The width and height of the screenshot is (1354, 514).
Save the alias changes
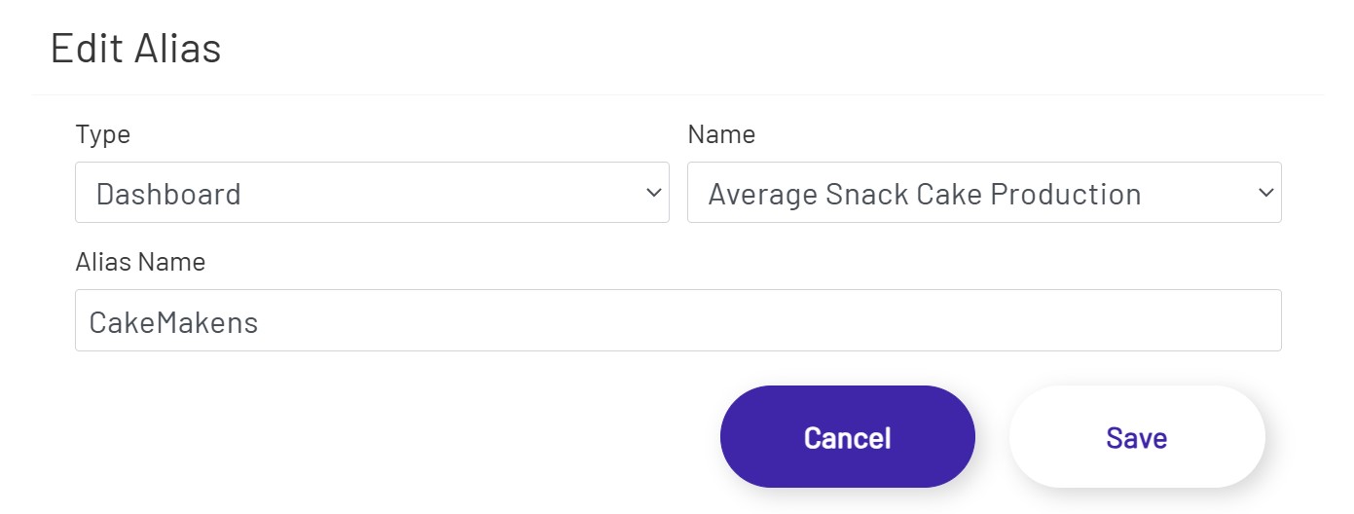click(x=1136, y=437)
